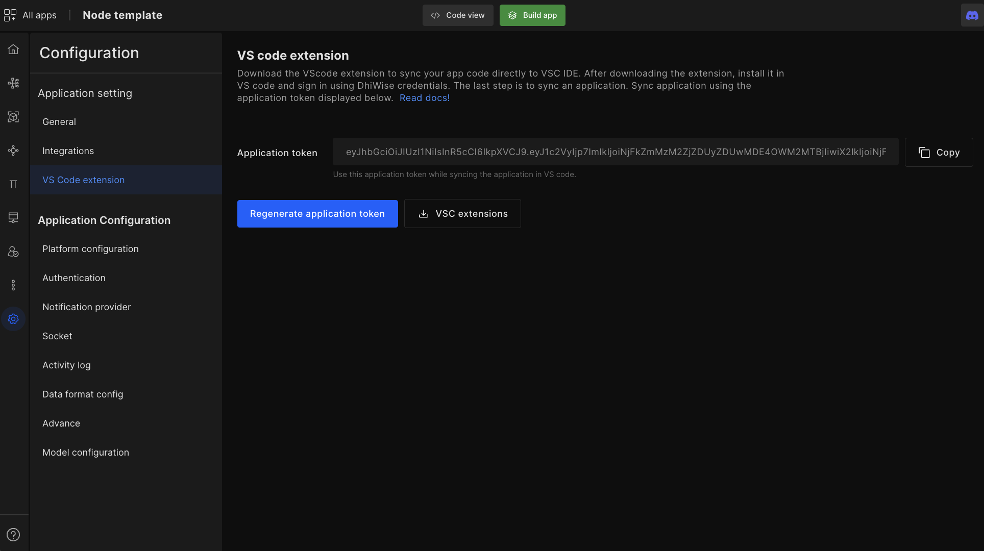The width and height of the screenshot is (984, 551).
Task: Open the three-dots more icon in the sidebar
Action: (x=13, y=285)
